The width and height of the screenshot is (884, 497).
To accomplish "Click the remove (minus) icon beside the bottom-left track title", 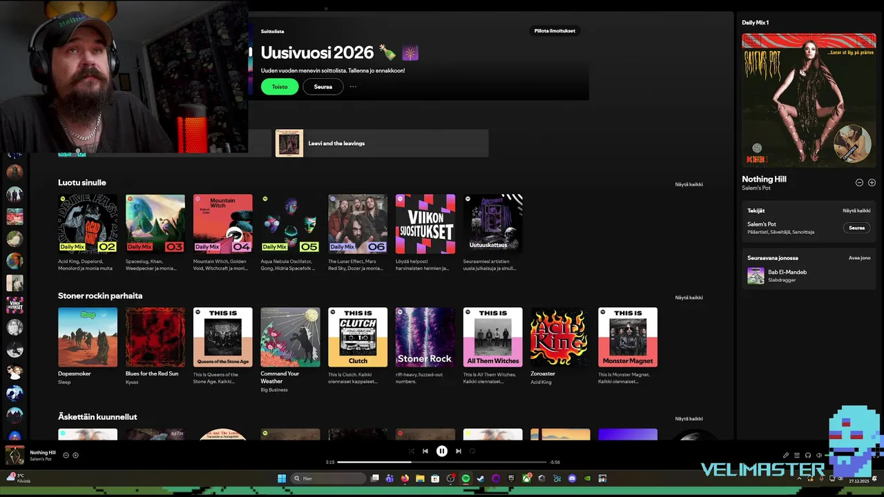I will 66,456.
